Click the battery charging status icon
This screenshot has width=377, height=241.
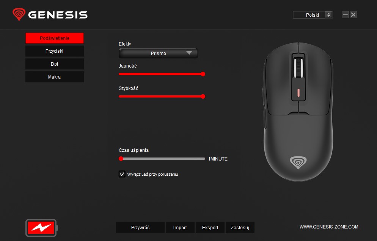pyautogui.click(x=42, y=228)
